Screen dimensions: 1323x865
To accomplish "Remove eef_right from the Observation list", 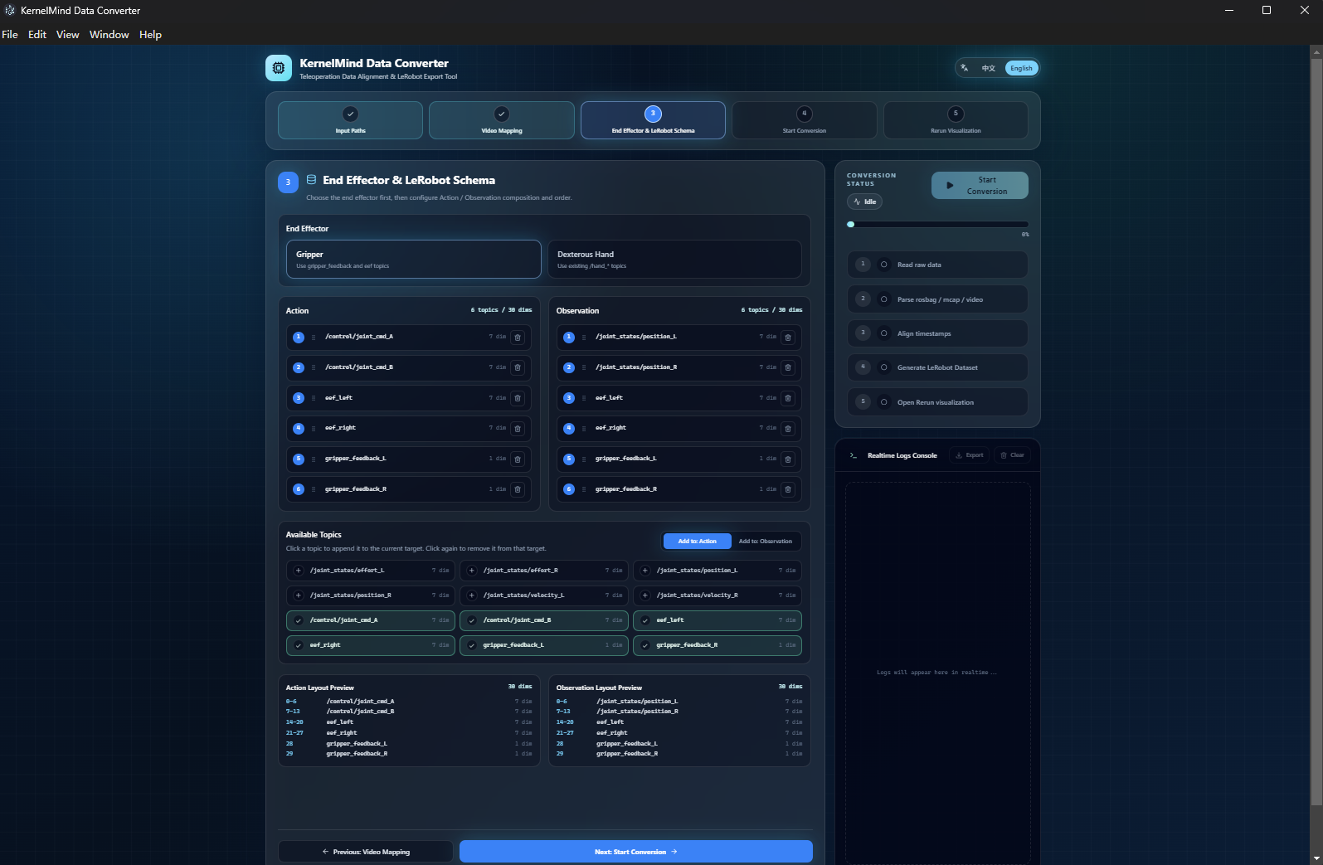I will [x=788, y=428].
